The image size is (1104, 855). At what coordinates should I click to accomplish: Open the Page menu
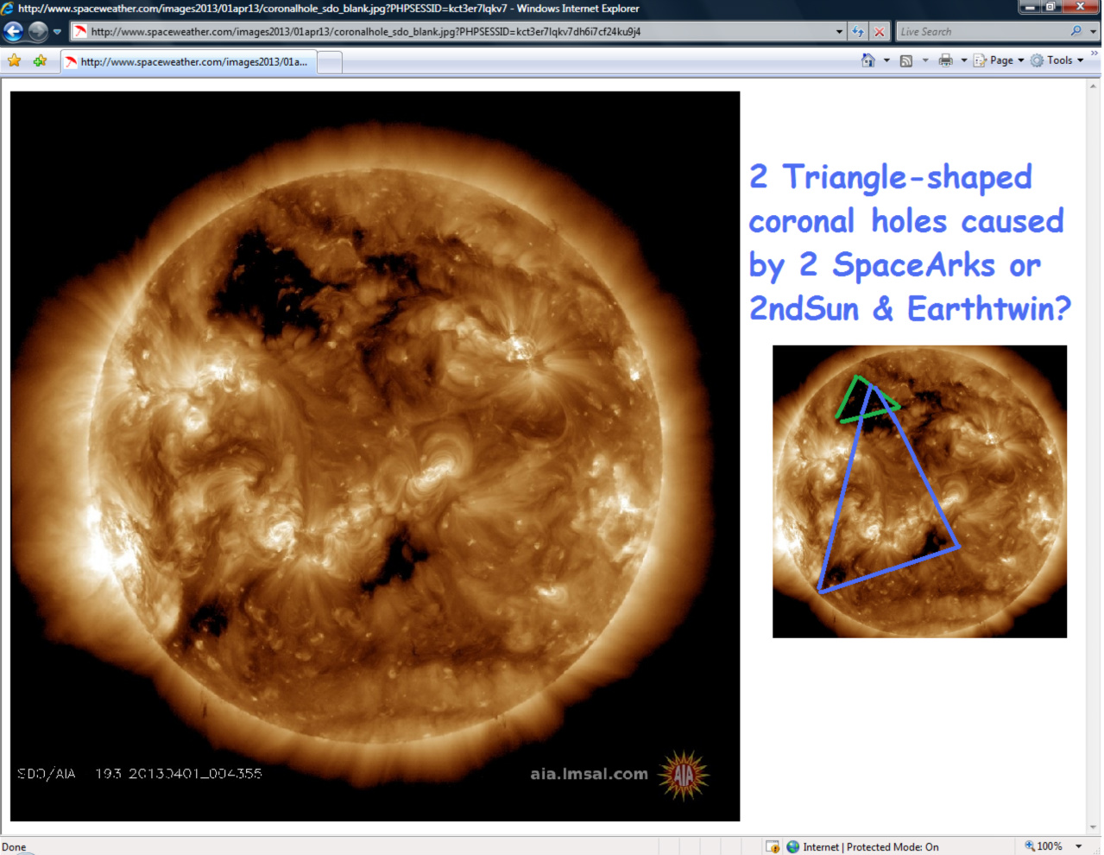tap(999, 60)
